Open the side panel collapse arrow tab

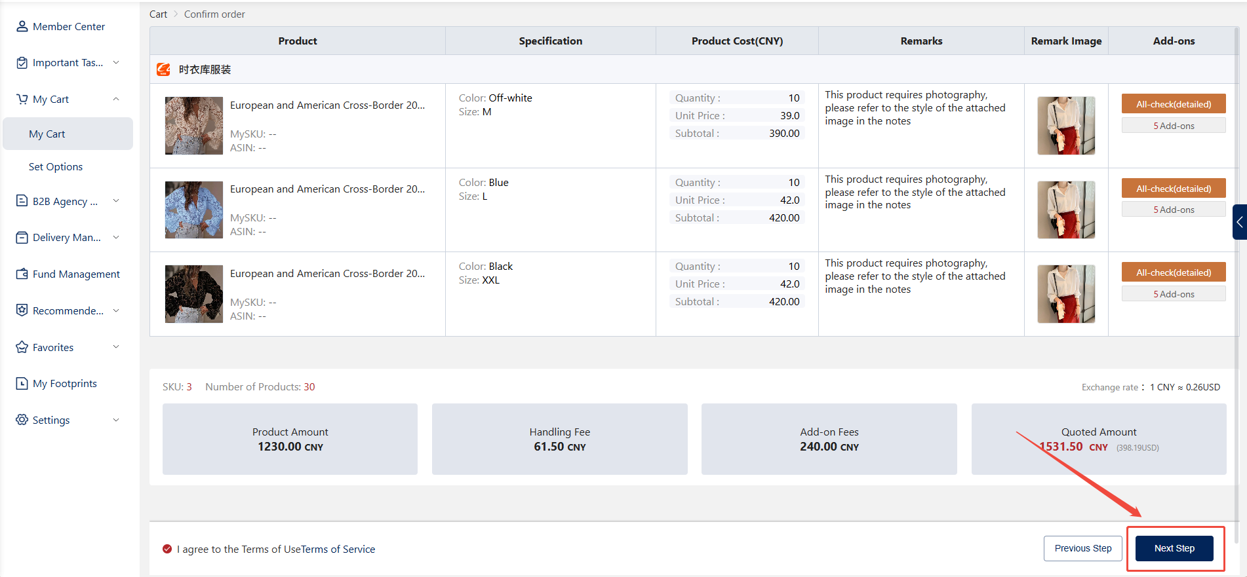(x=1239, y=222)
